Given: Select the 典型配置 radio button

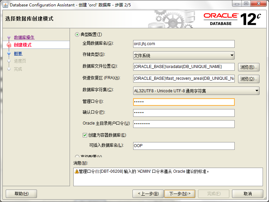Looking at the screenshot, I should (x=77, y=35).
